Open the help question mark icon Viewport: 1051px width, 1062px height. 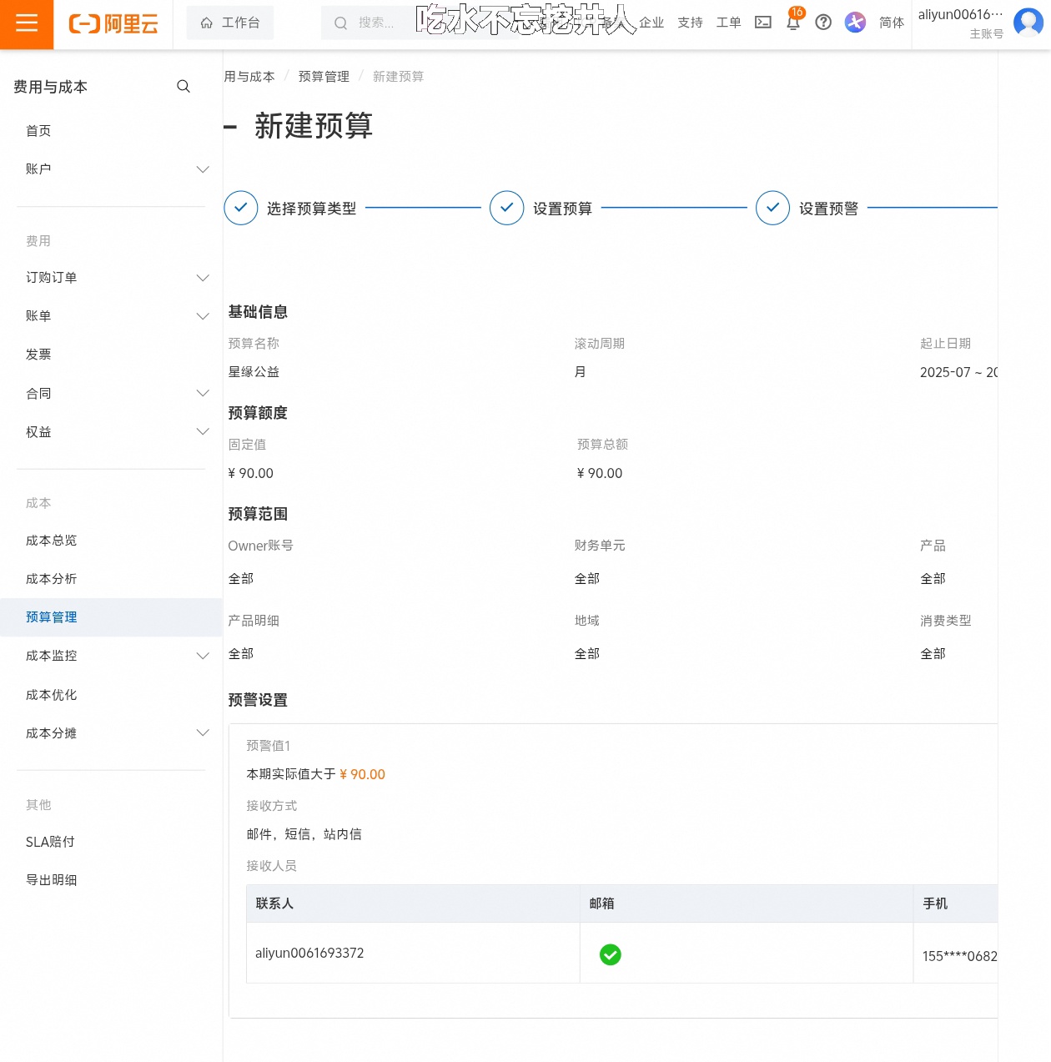823,23
